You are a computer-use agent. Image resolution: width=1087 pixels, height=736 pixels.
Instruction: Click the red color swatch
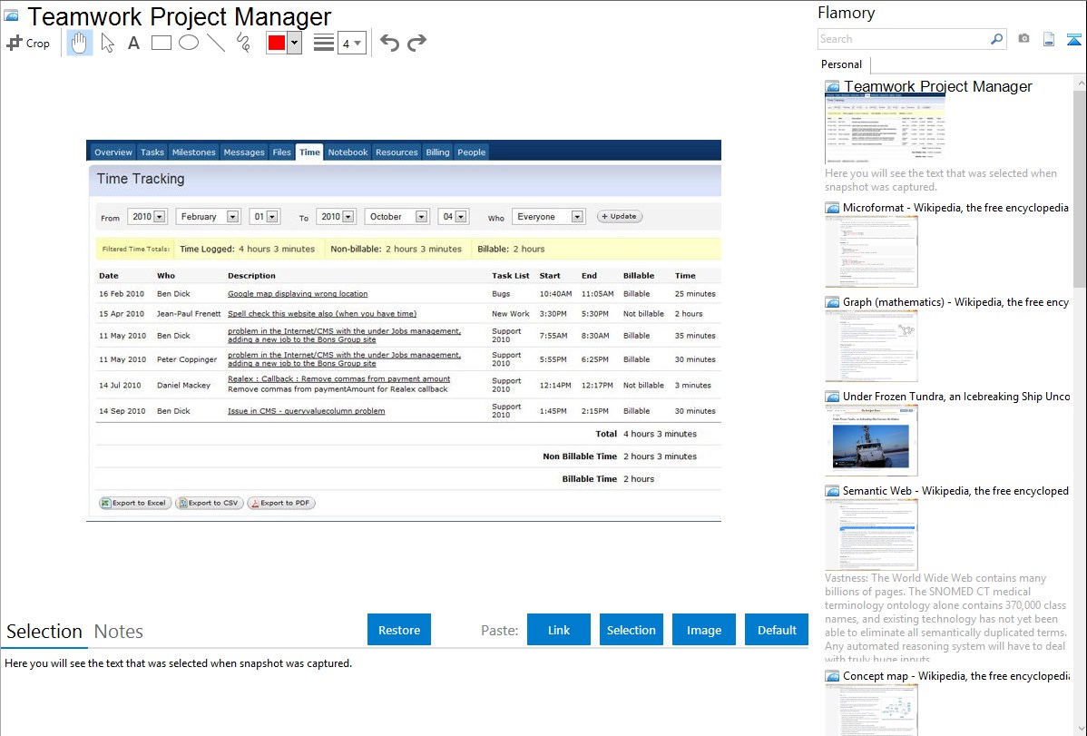tap(277, 43)
